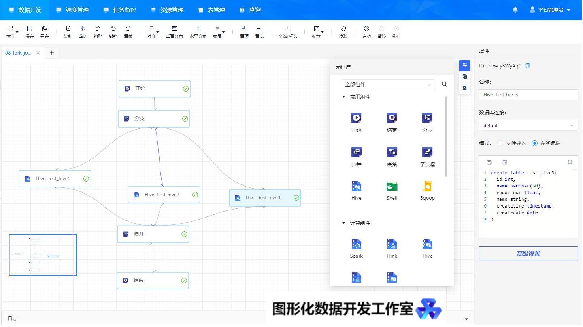Image resolution: width=583 pixels, height=327 pixels.
Task: Select the Sqoop component in library
Action: pyautogui.click(x=428, y=186)
